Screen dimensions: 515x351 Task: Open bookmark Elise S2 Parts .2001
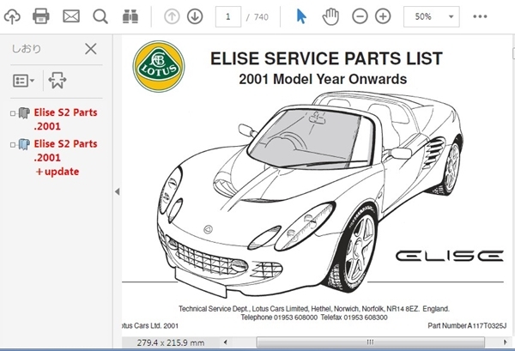click(65, 119)
